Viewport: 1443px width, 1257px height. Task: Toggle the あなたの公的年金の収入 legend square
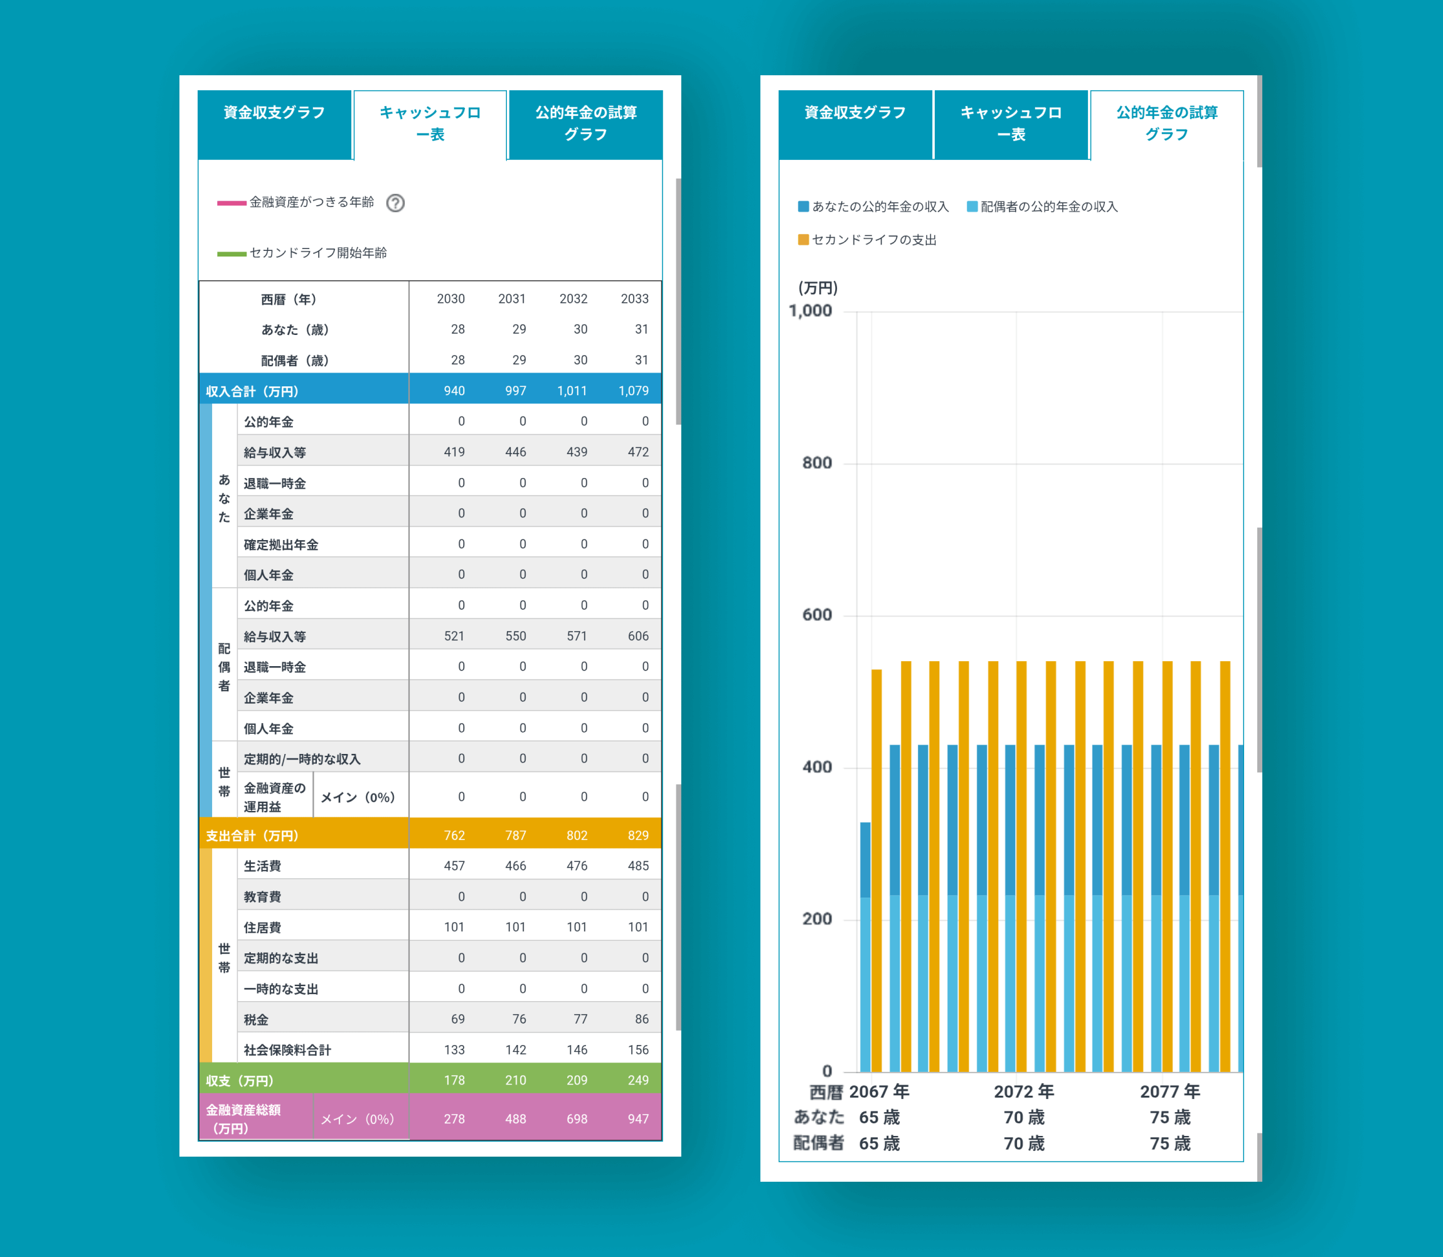pyautogui.click(x=803, y=206)
